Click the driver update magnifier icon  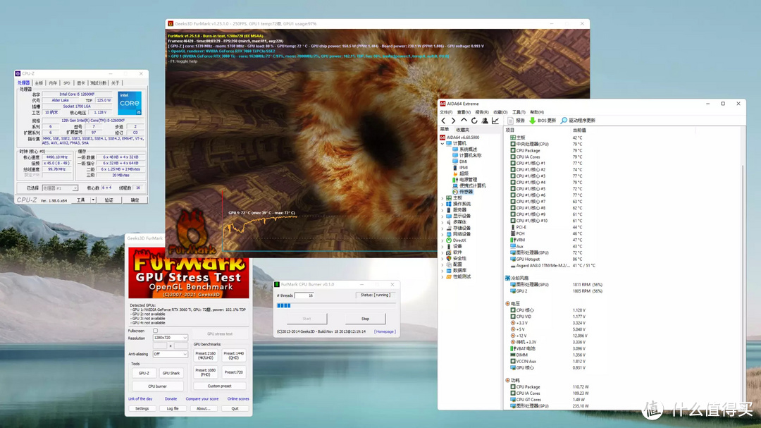[564, 121]
